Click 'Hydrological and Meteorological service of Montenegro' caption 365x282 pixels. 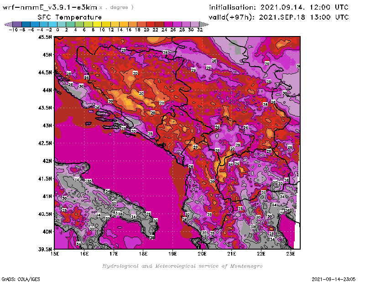point(182,266)
